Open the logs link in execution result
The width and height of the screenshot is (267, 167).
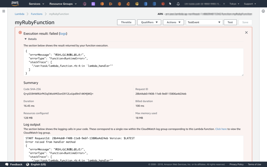tap(63, 33)
